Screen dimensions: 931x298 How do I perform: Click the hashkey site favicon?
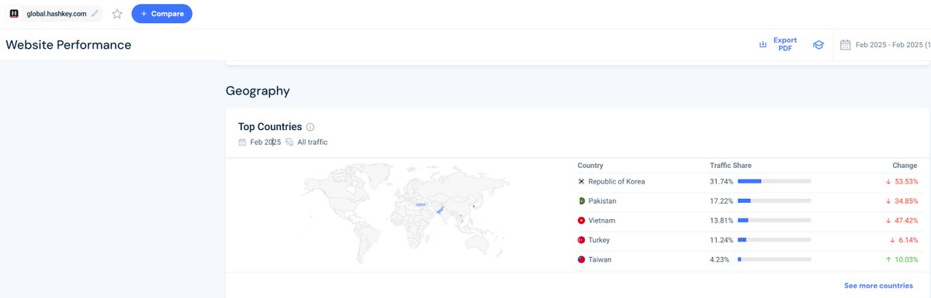coord(14,13)
